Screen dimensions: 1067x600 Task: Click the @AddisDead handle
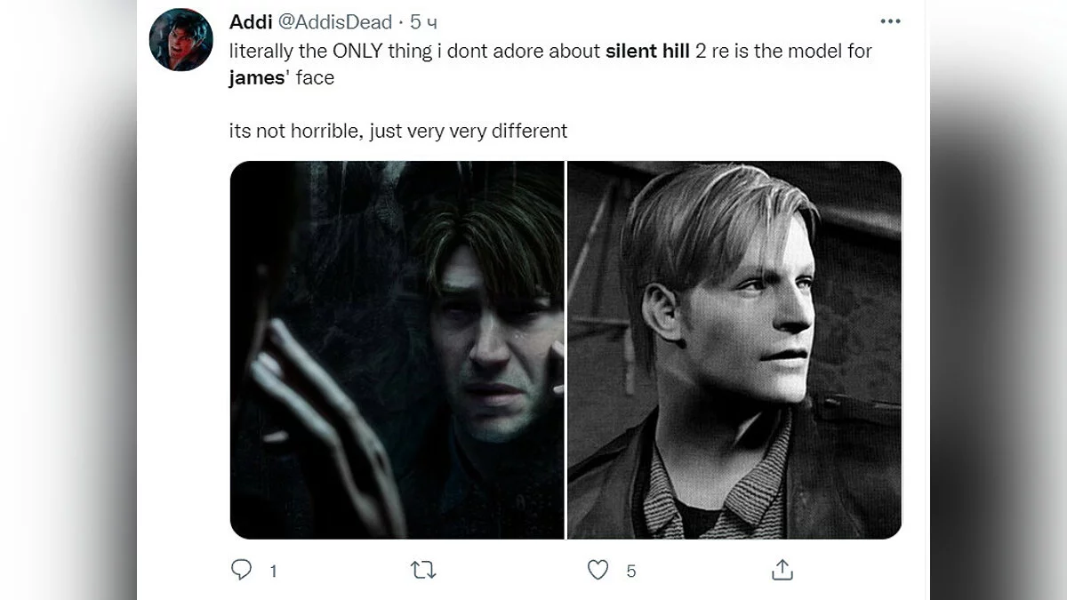coord(335,21)
